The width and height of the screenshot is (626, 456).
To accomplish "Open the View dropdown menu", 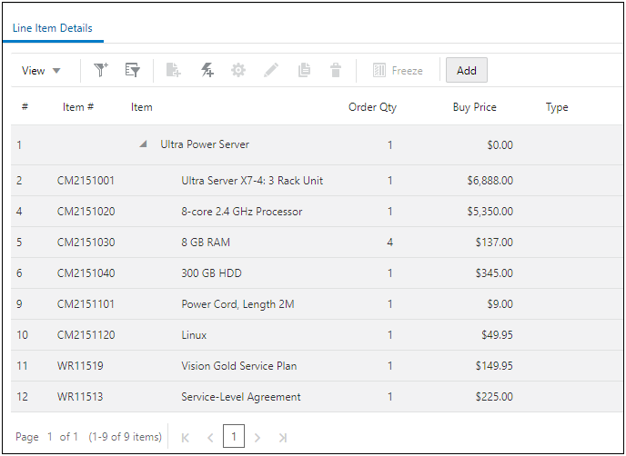I will 42,70.
